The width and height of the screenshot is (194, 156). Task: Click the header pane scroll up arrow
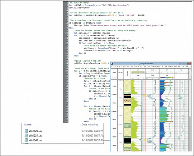190,70
